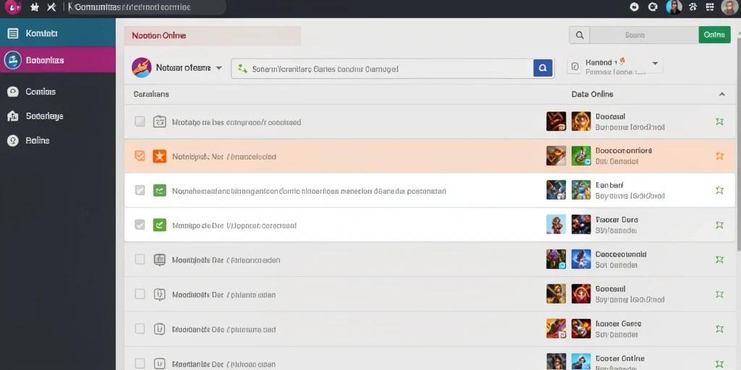Toggle the checkbox on the 'Mornipo de Dre' row
Screen dimensions: 741x370
pos(140,225)
